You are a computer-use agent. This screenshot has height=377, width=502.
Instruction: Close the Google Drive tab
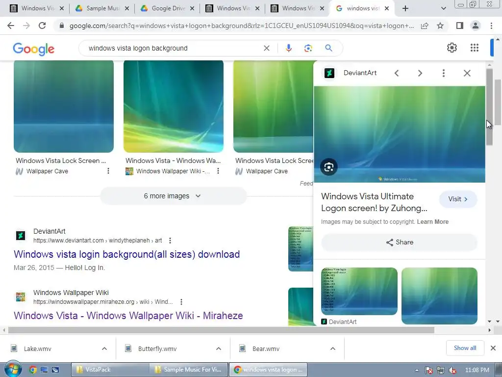pyautogui.click(x=192, y=8)
